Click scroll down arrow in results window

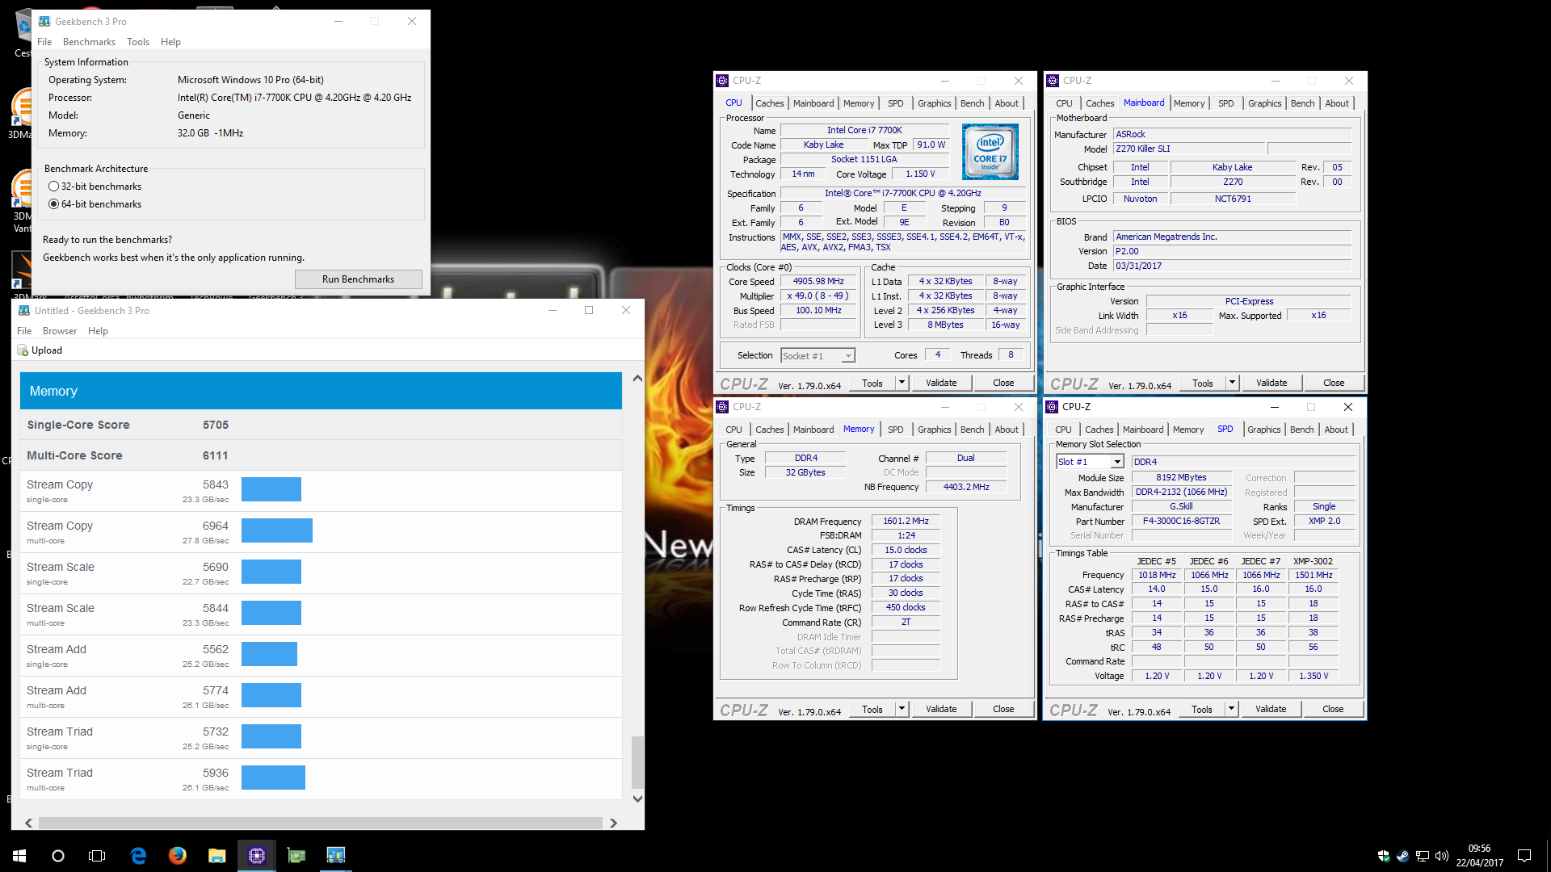[x=637, y=799]
